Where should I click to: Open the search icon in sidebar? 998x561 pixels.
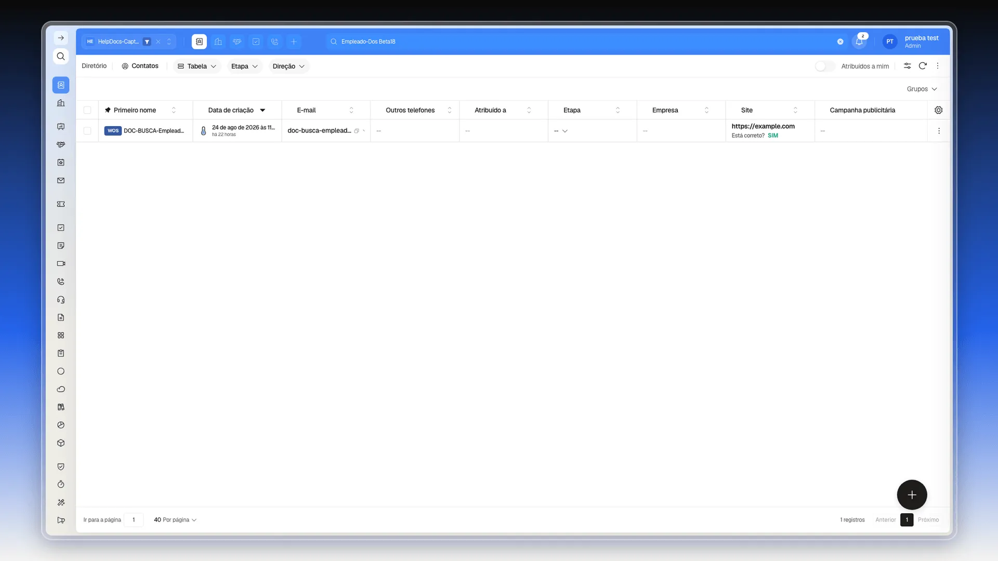click(61, 56)
